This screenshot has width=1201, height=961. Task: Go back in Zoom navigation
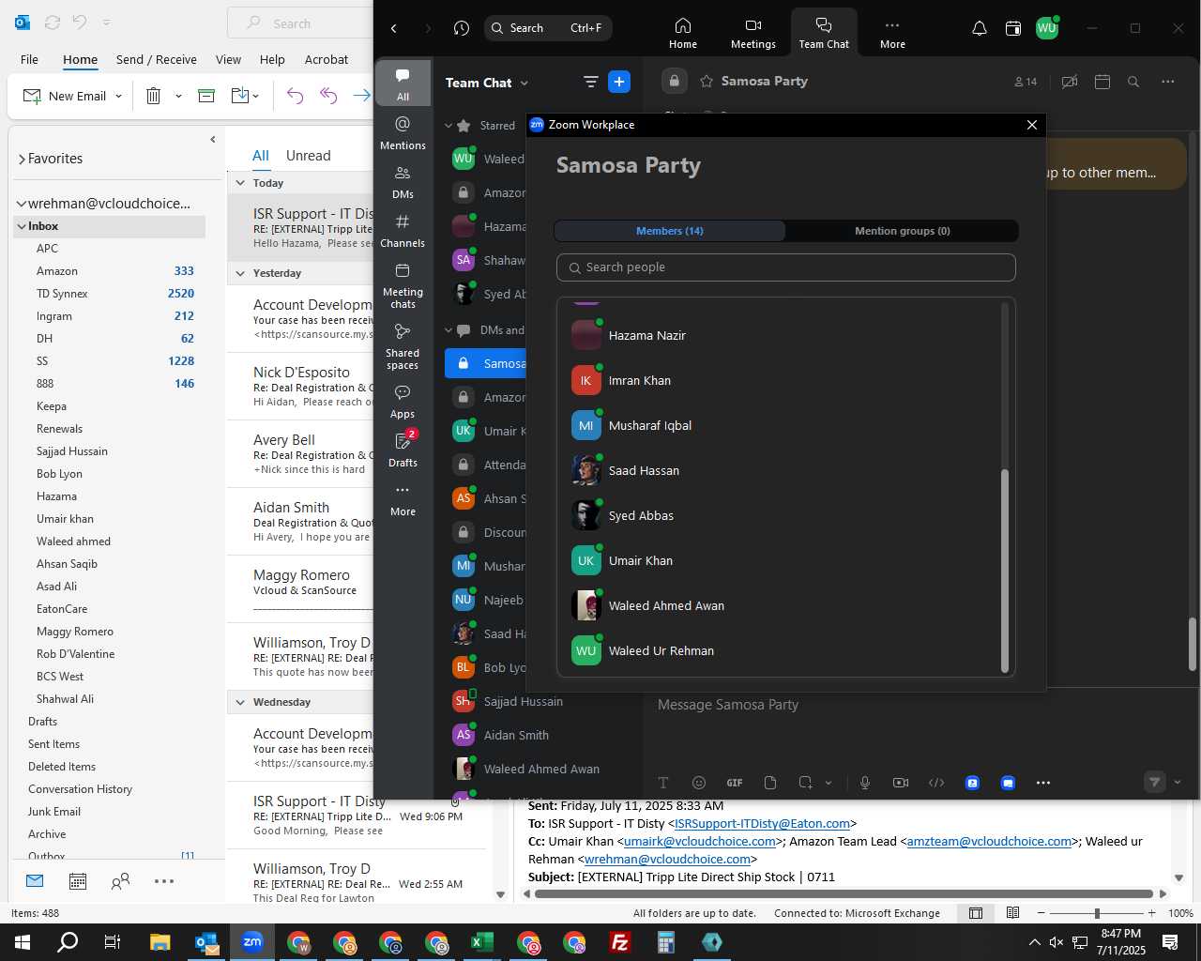point(394,28)
